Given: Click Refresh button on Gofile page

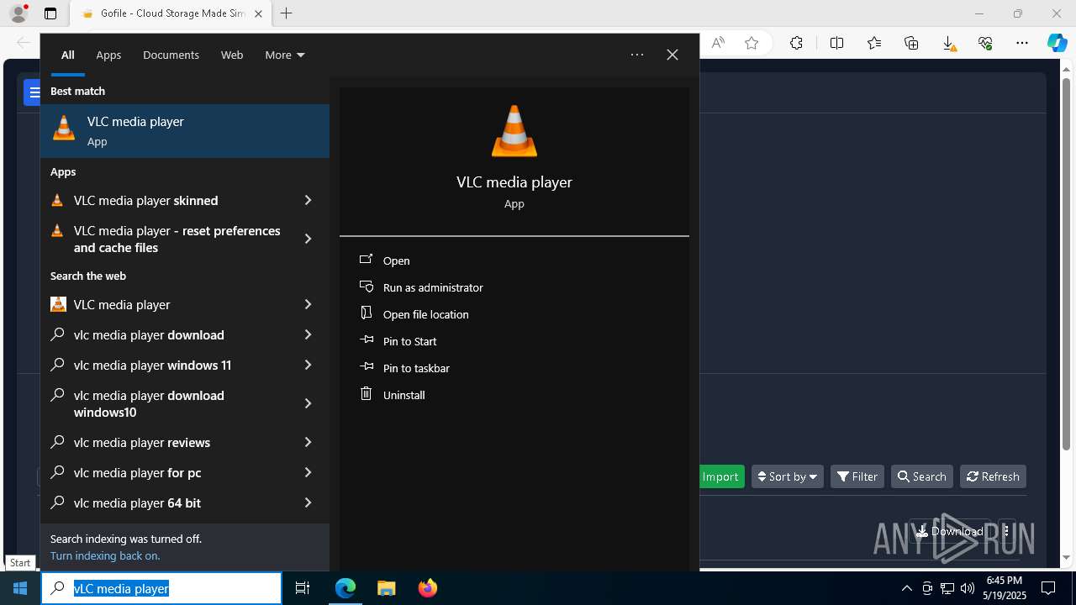Looking at the screenshot, I should [993, 476].
